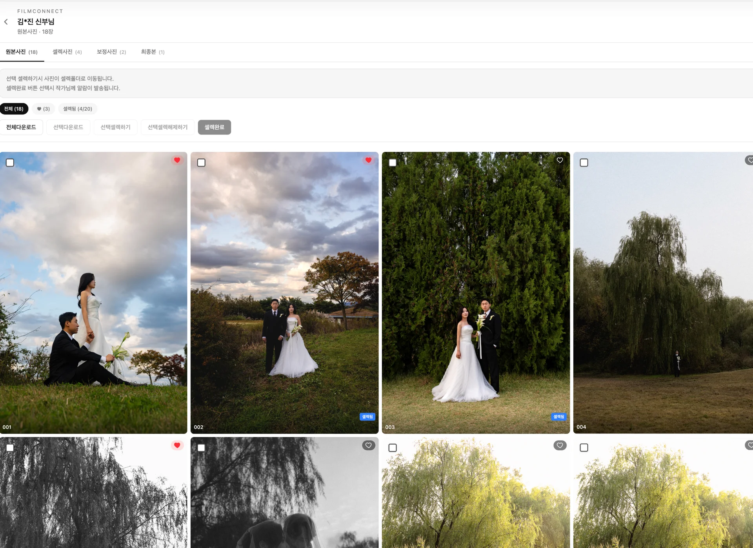
Task: Like the third photo in the second row
Action: tap(560, 445)
